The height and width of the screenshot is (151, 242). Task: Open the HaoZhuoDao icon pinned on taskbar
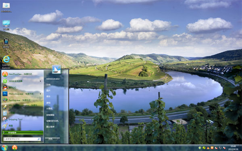coord(15,148)
